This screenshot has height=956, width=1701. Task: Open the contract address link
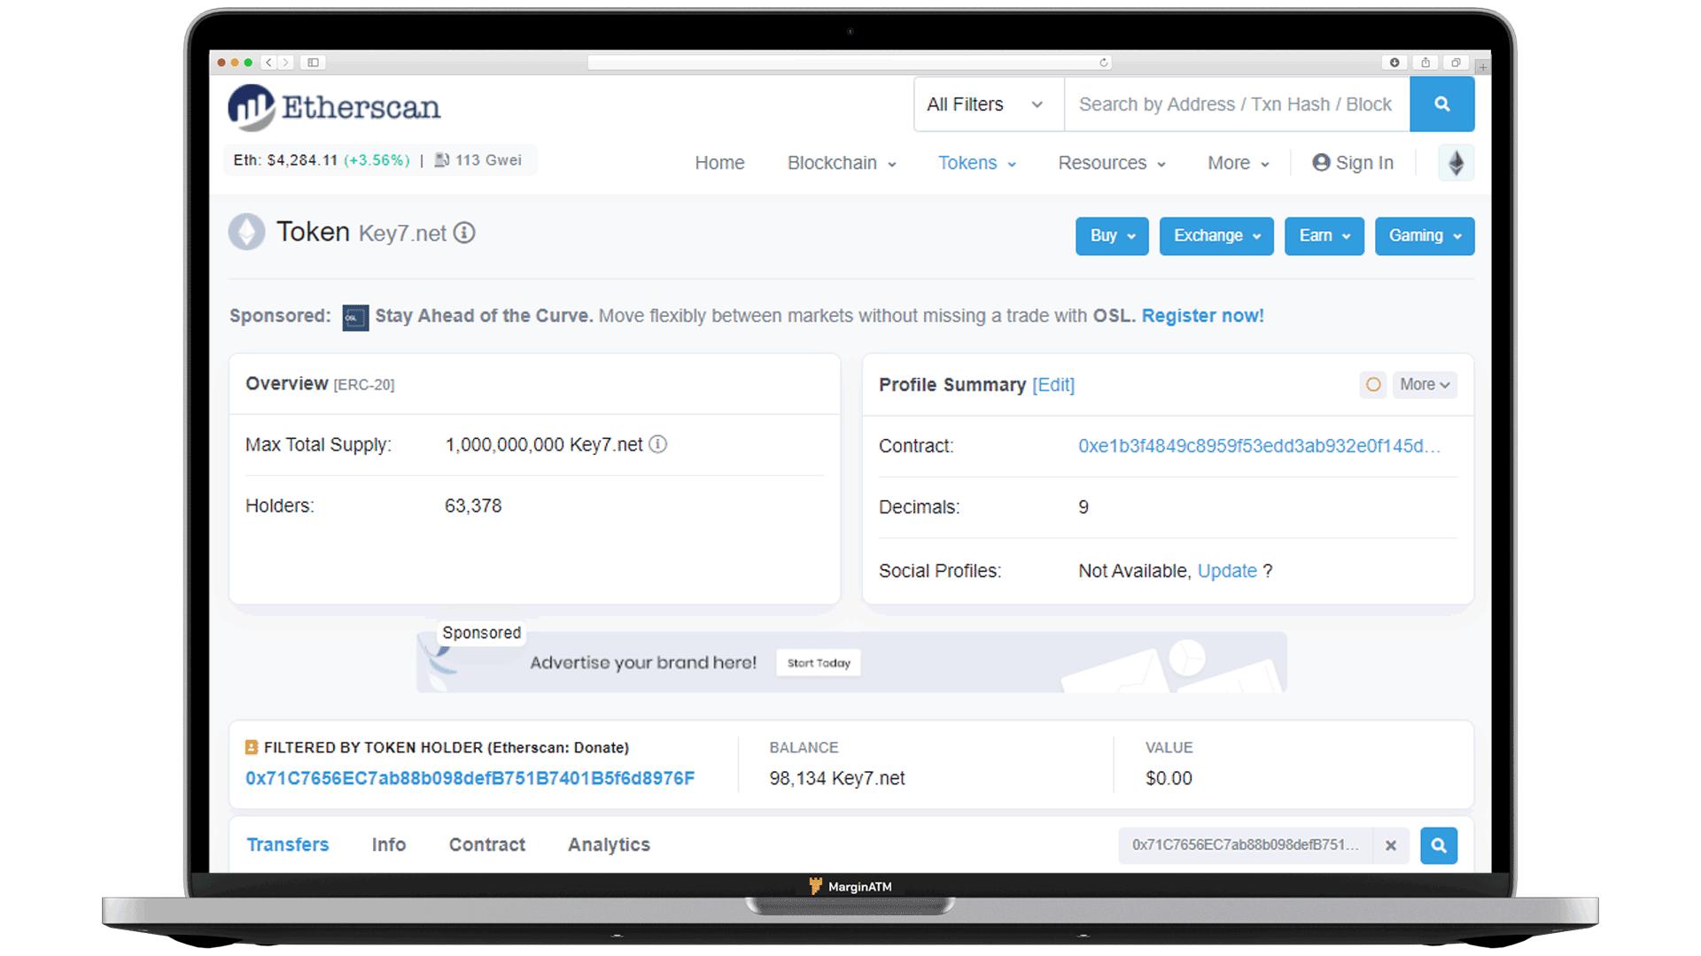pos(1259,446)
